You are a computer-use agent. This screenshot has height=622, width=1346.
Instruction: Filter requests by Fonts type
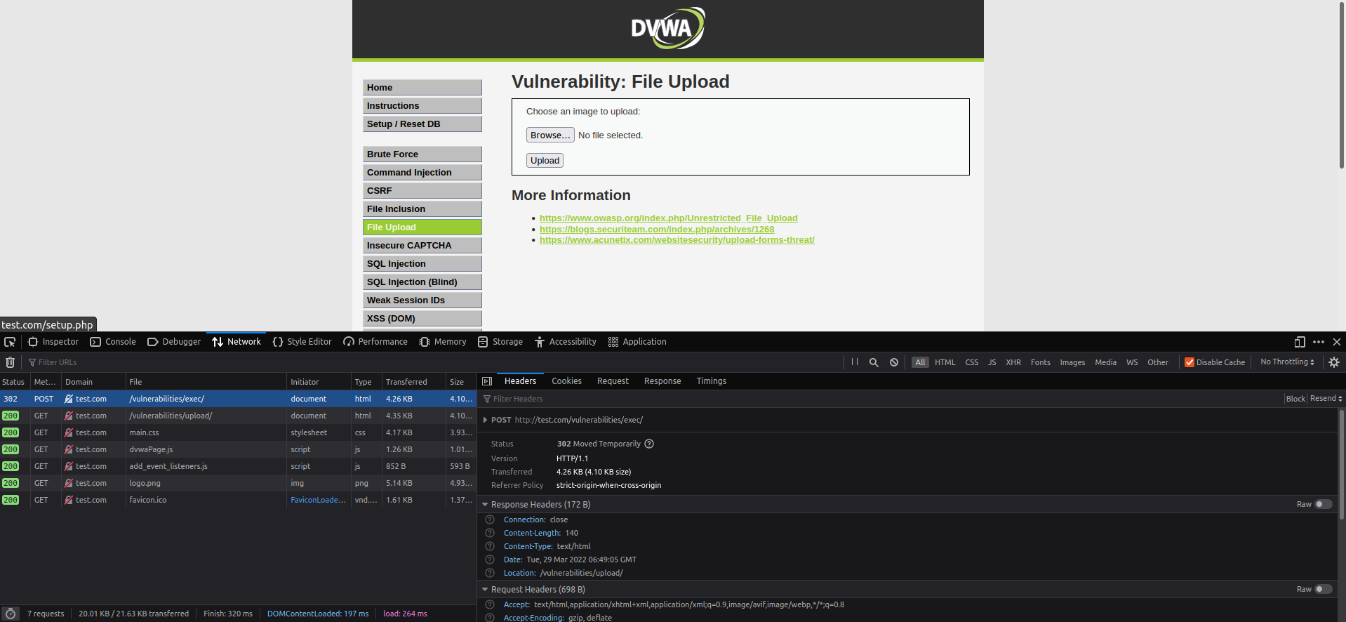pos(1040,362)
